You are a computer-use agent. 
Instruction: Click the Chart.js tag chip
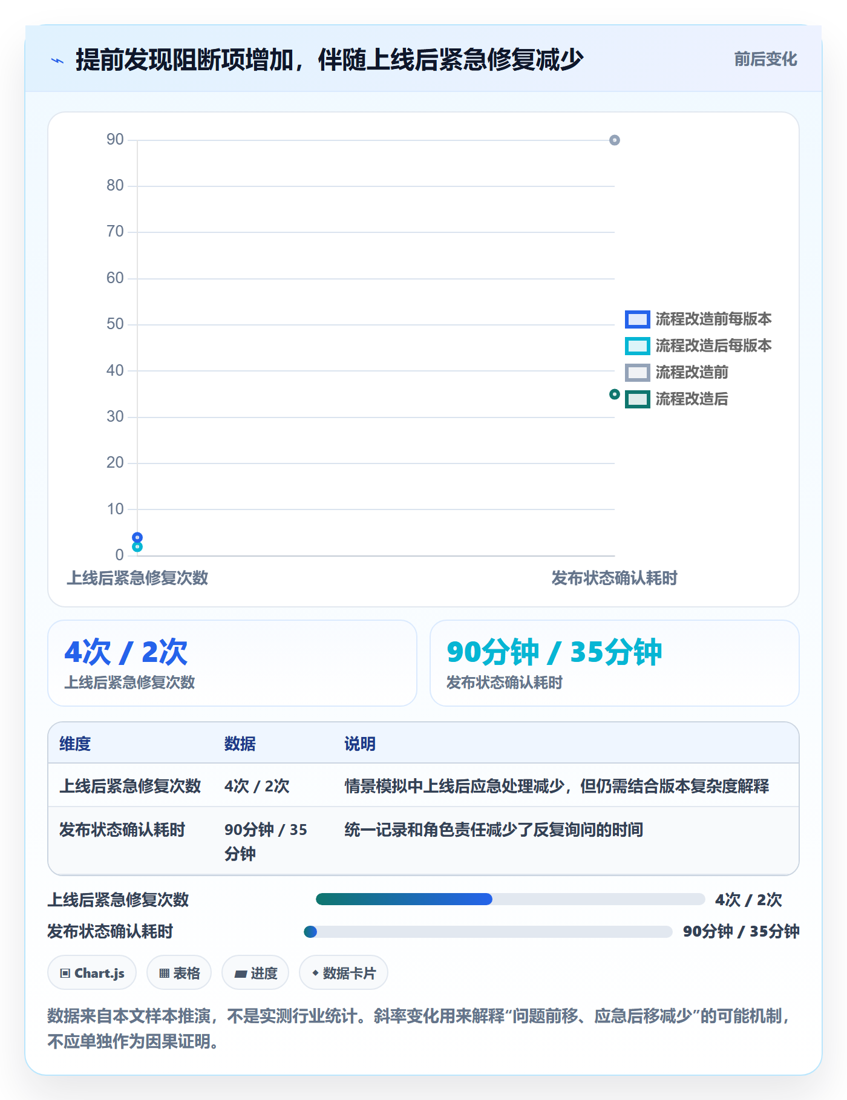point(92,973)
